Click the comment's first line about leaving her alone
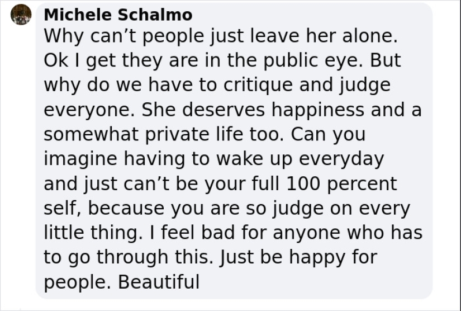This screenshot has width=461, height=311. [x=220, y=37]
